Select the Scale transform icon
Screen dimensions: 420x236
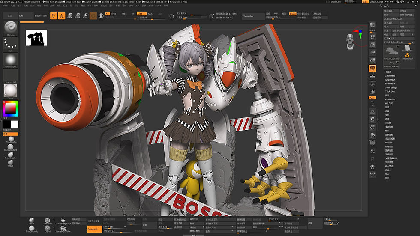78,16
